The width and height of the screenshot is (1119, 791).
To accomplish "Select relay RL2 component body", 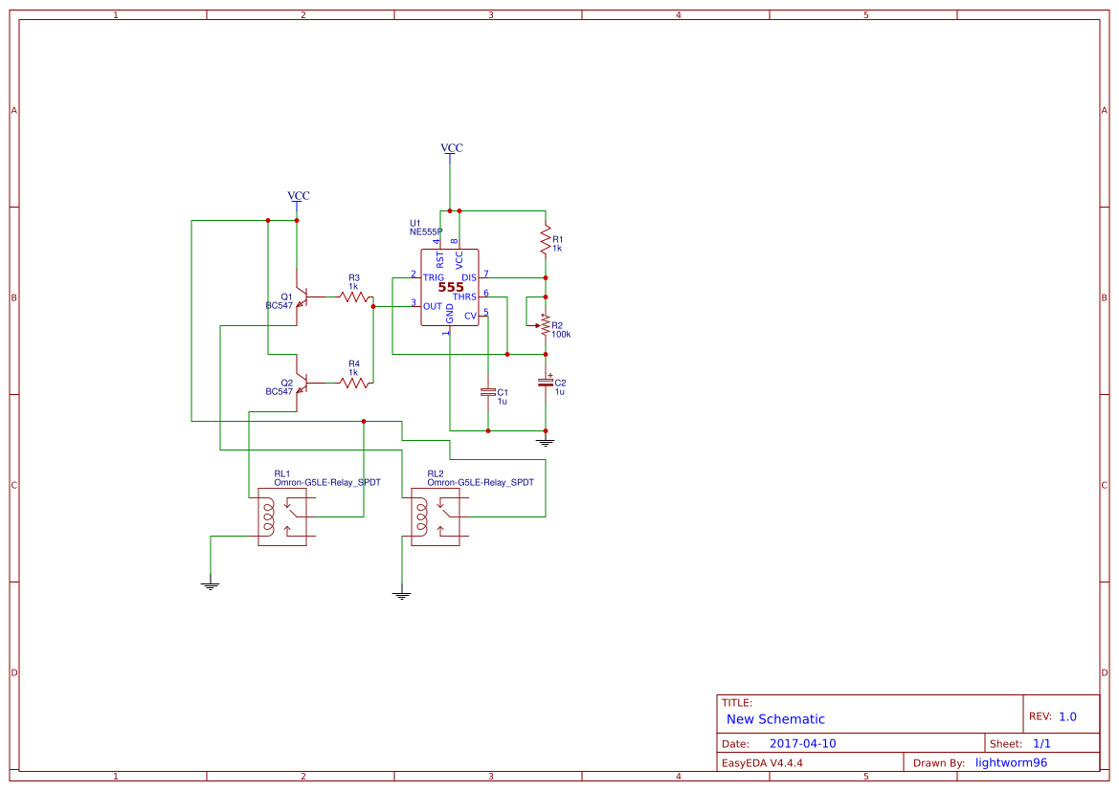I will pos(436,516).
